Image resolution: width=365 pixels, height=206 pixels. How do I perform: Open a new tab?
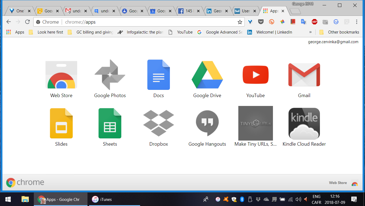pyautogui.click(x=295, y=11)
